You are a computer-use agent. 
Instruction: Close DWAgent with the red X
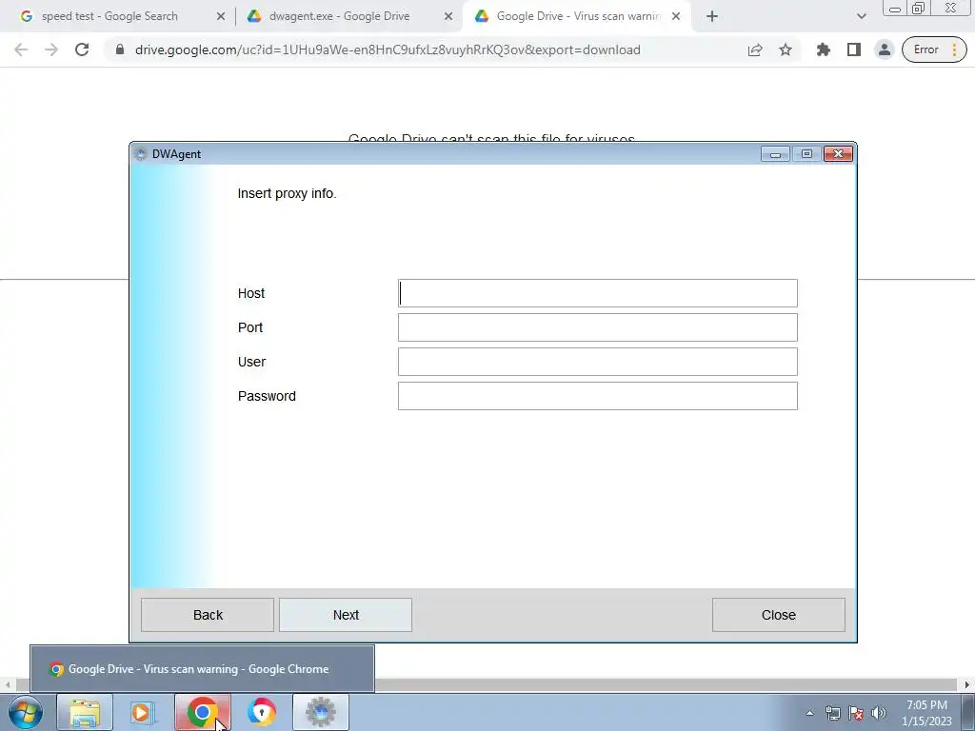(x=838, y=153)
